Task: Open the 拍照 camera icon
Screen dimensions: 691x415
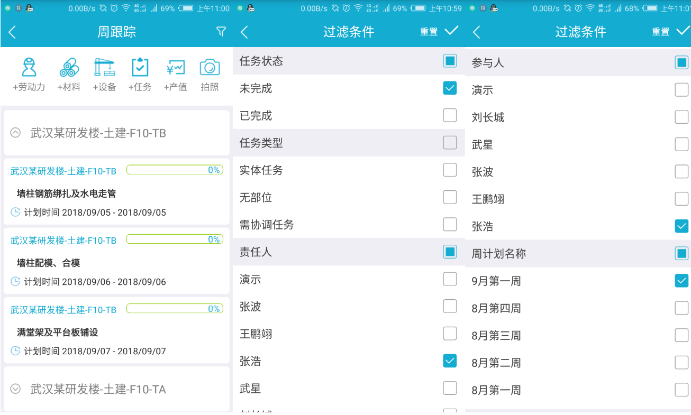Action: tap(210, 68)
